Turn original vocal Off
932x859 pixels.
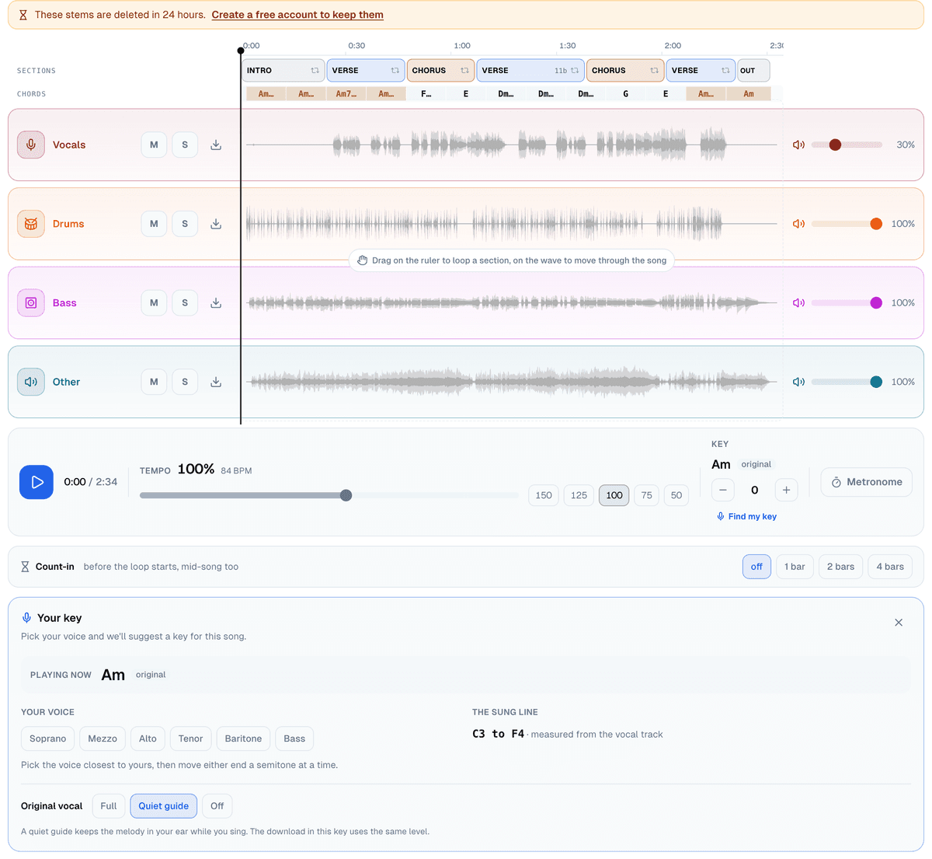click(x=217, y=806)
